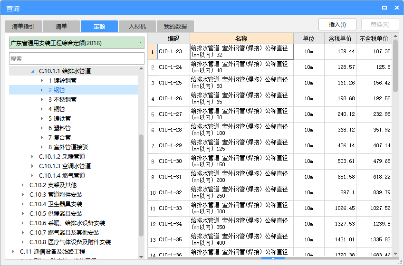Expand the C.10.1.4 燃气管道 node

tap(32, 176)
